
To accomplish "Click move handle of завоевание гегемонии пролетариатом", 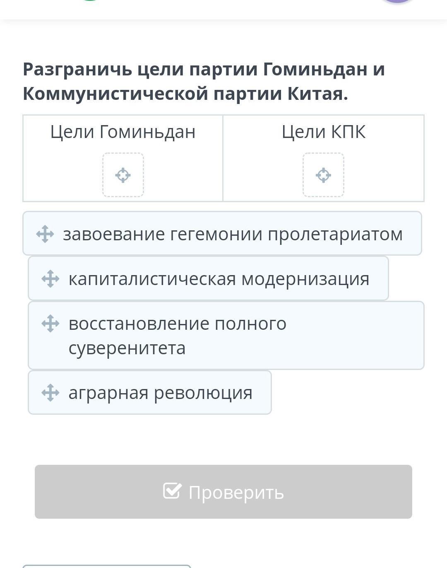I will pyautogui.click(x=45, y=234).
